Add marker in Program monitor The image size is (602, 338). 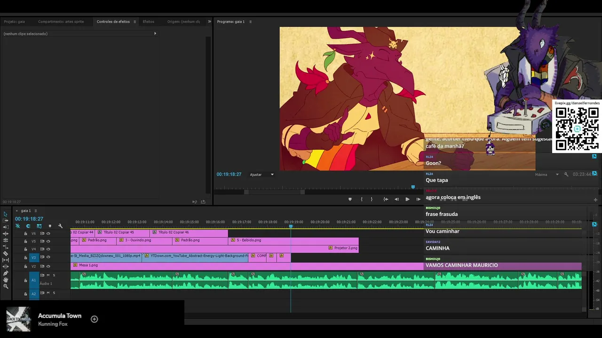pos(349,199)
